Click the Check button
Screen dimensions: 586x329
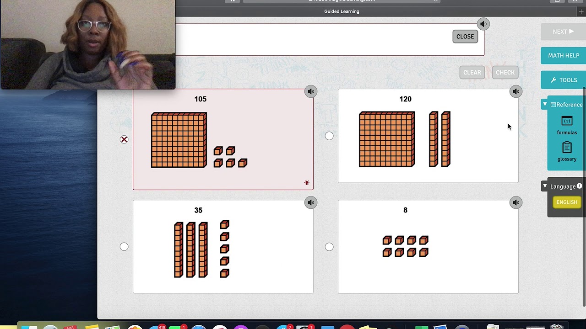(505, 72)
